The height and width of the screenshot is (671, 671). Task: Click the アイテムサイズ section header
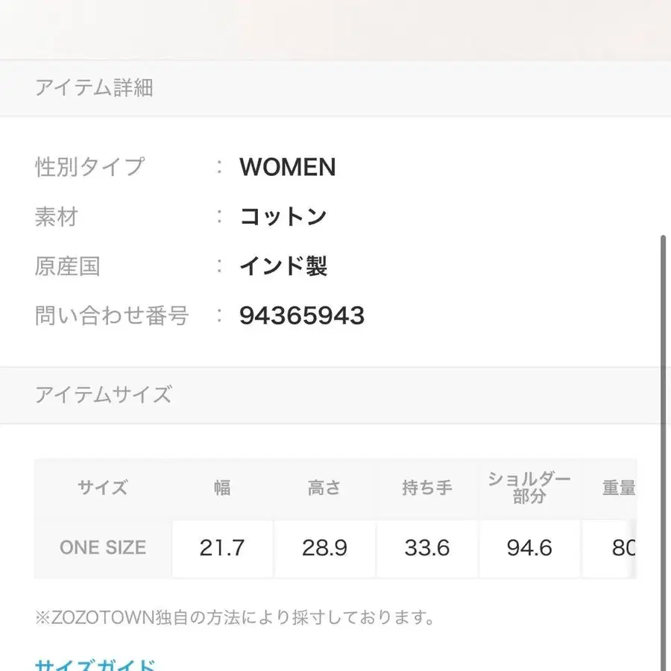103,394
